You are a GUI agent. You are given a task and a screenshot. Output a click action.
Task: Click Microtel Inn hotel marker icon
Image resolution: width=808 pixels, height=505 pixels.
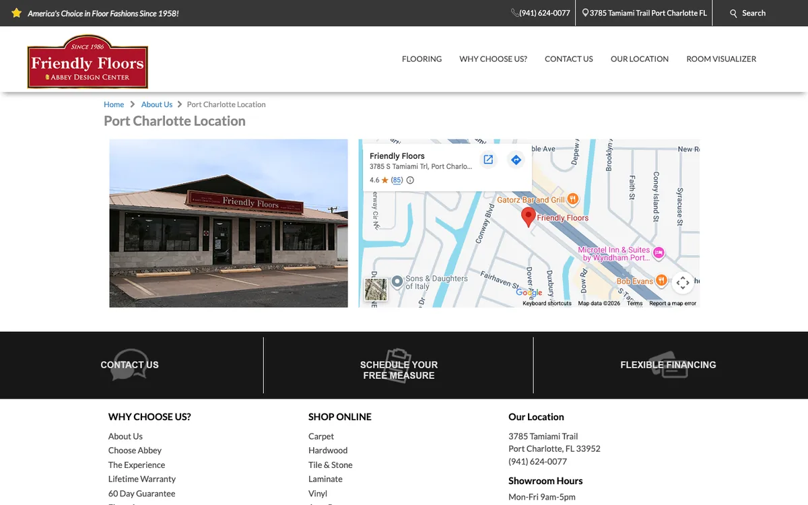pyautogui.click(x=659, y=252)
